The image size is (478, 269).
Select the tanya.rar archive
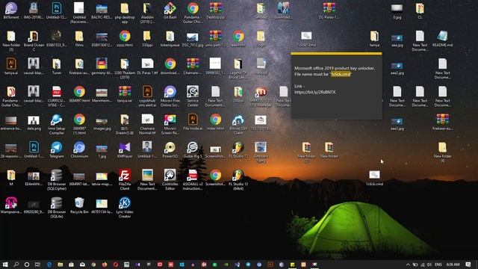(125, 94)
